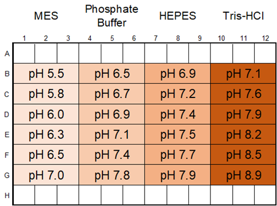Select row label G

click(x=7, y=175)
